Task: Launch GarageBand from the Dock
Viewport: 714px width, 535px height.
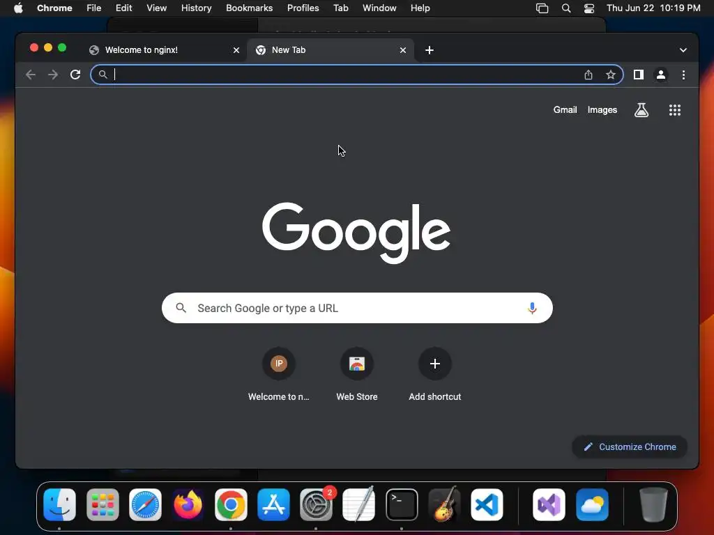Action: point(444,504)
